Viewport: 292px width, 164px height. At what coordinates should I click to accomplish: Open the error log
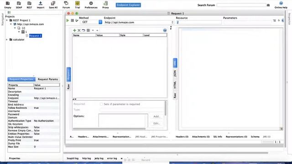coord(112,159)
